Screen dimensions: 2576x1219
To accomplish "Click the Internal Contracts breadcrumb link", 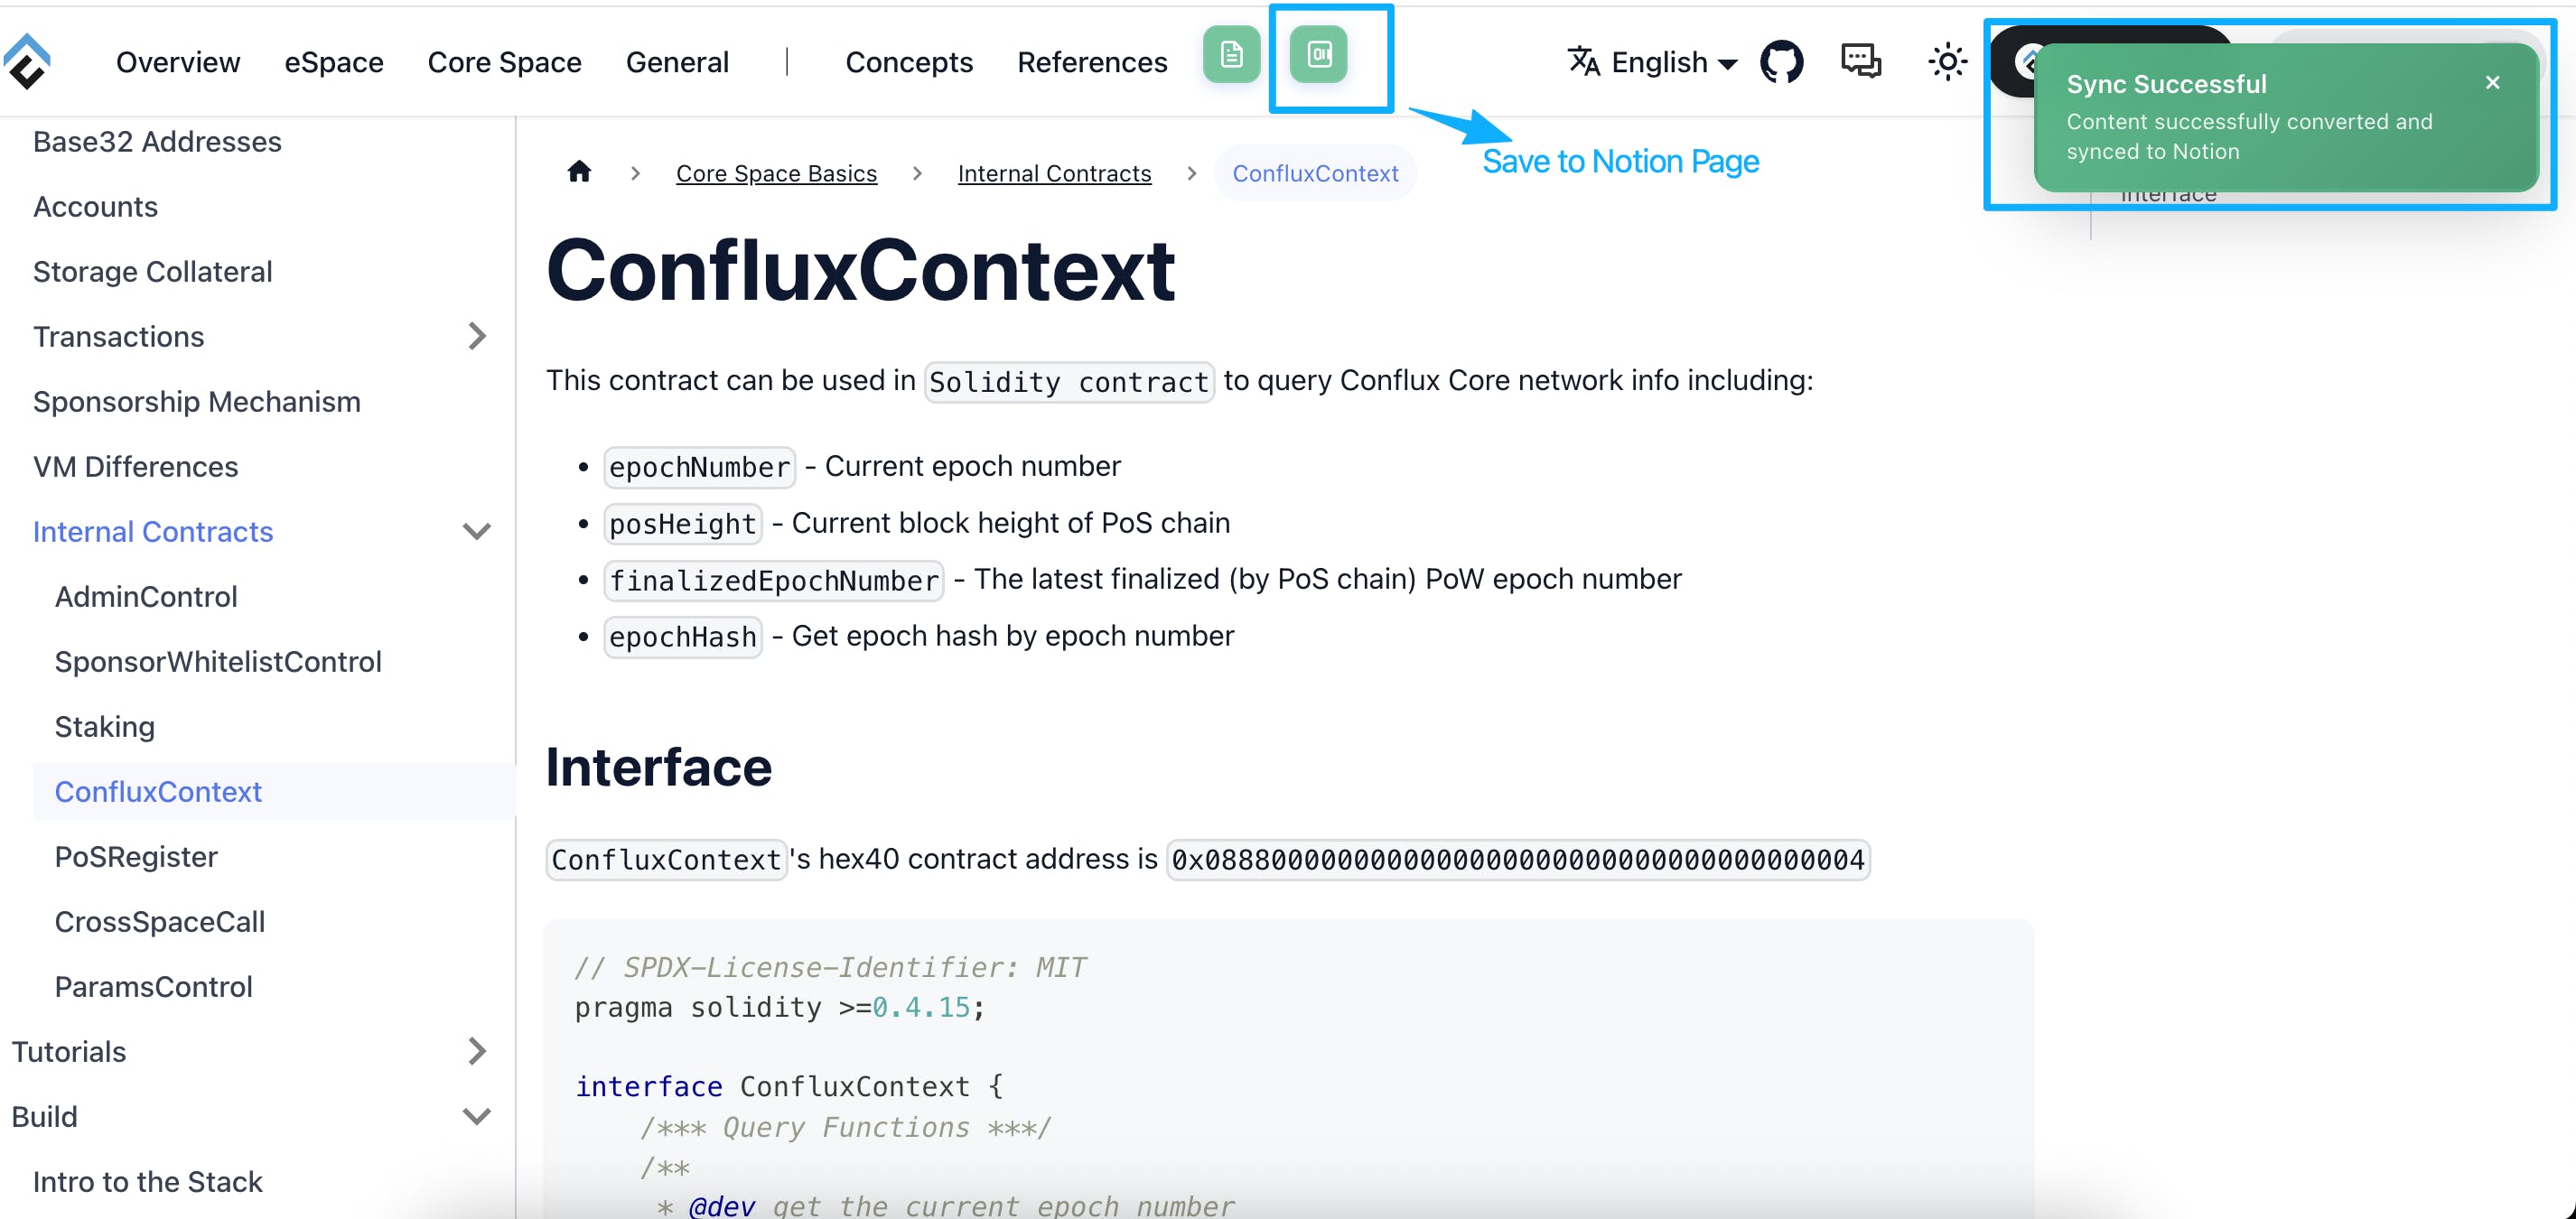I will click(x=1054, y=173).
